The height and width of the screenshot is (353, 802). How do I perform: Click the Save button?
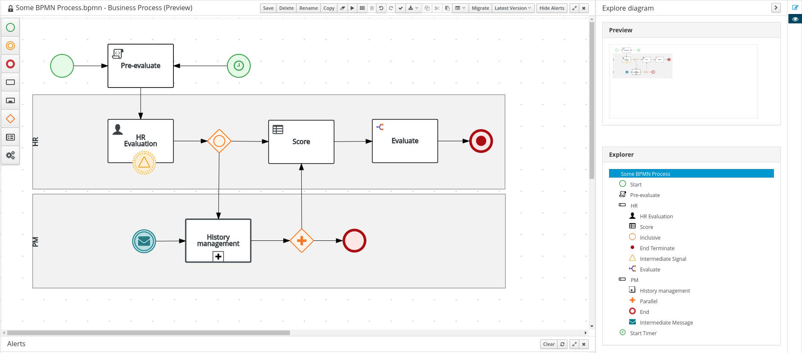point(268,8)
